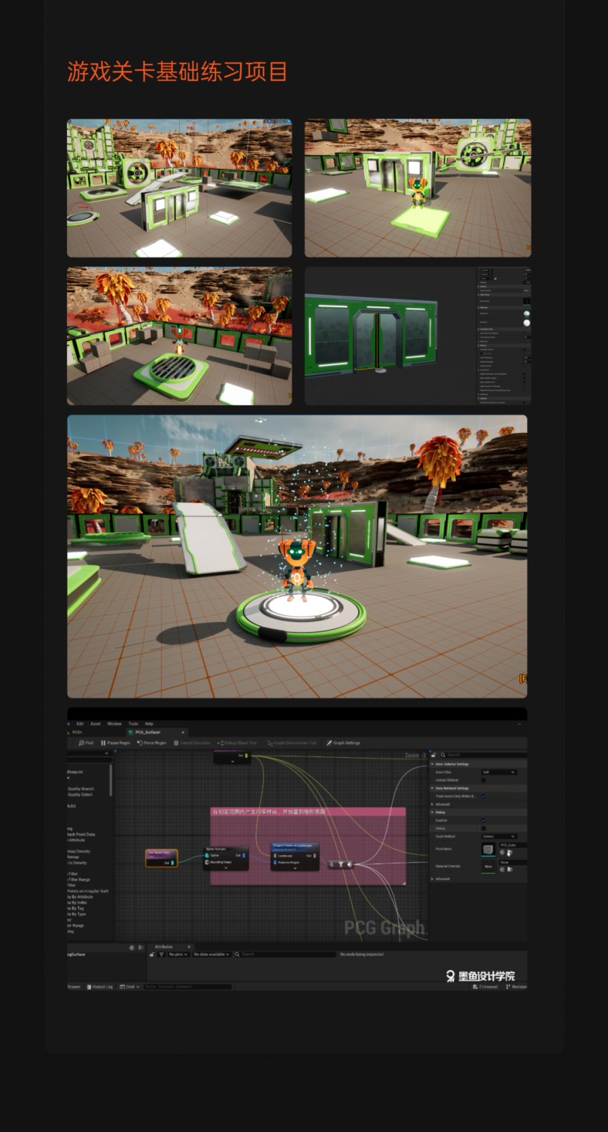Click the filter icon in Attributes panel
This screenshot has height=1132, width=608.
161,954
